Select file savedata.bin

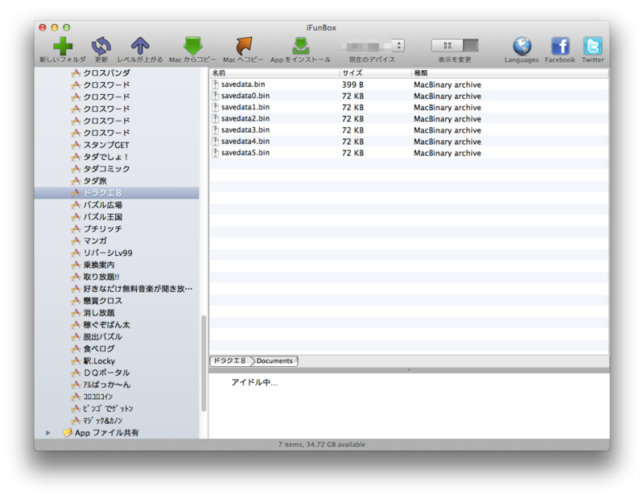pyautogui.click(x=409, y=84)
